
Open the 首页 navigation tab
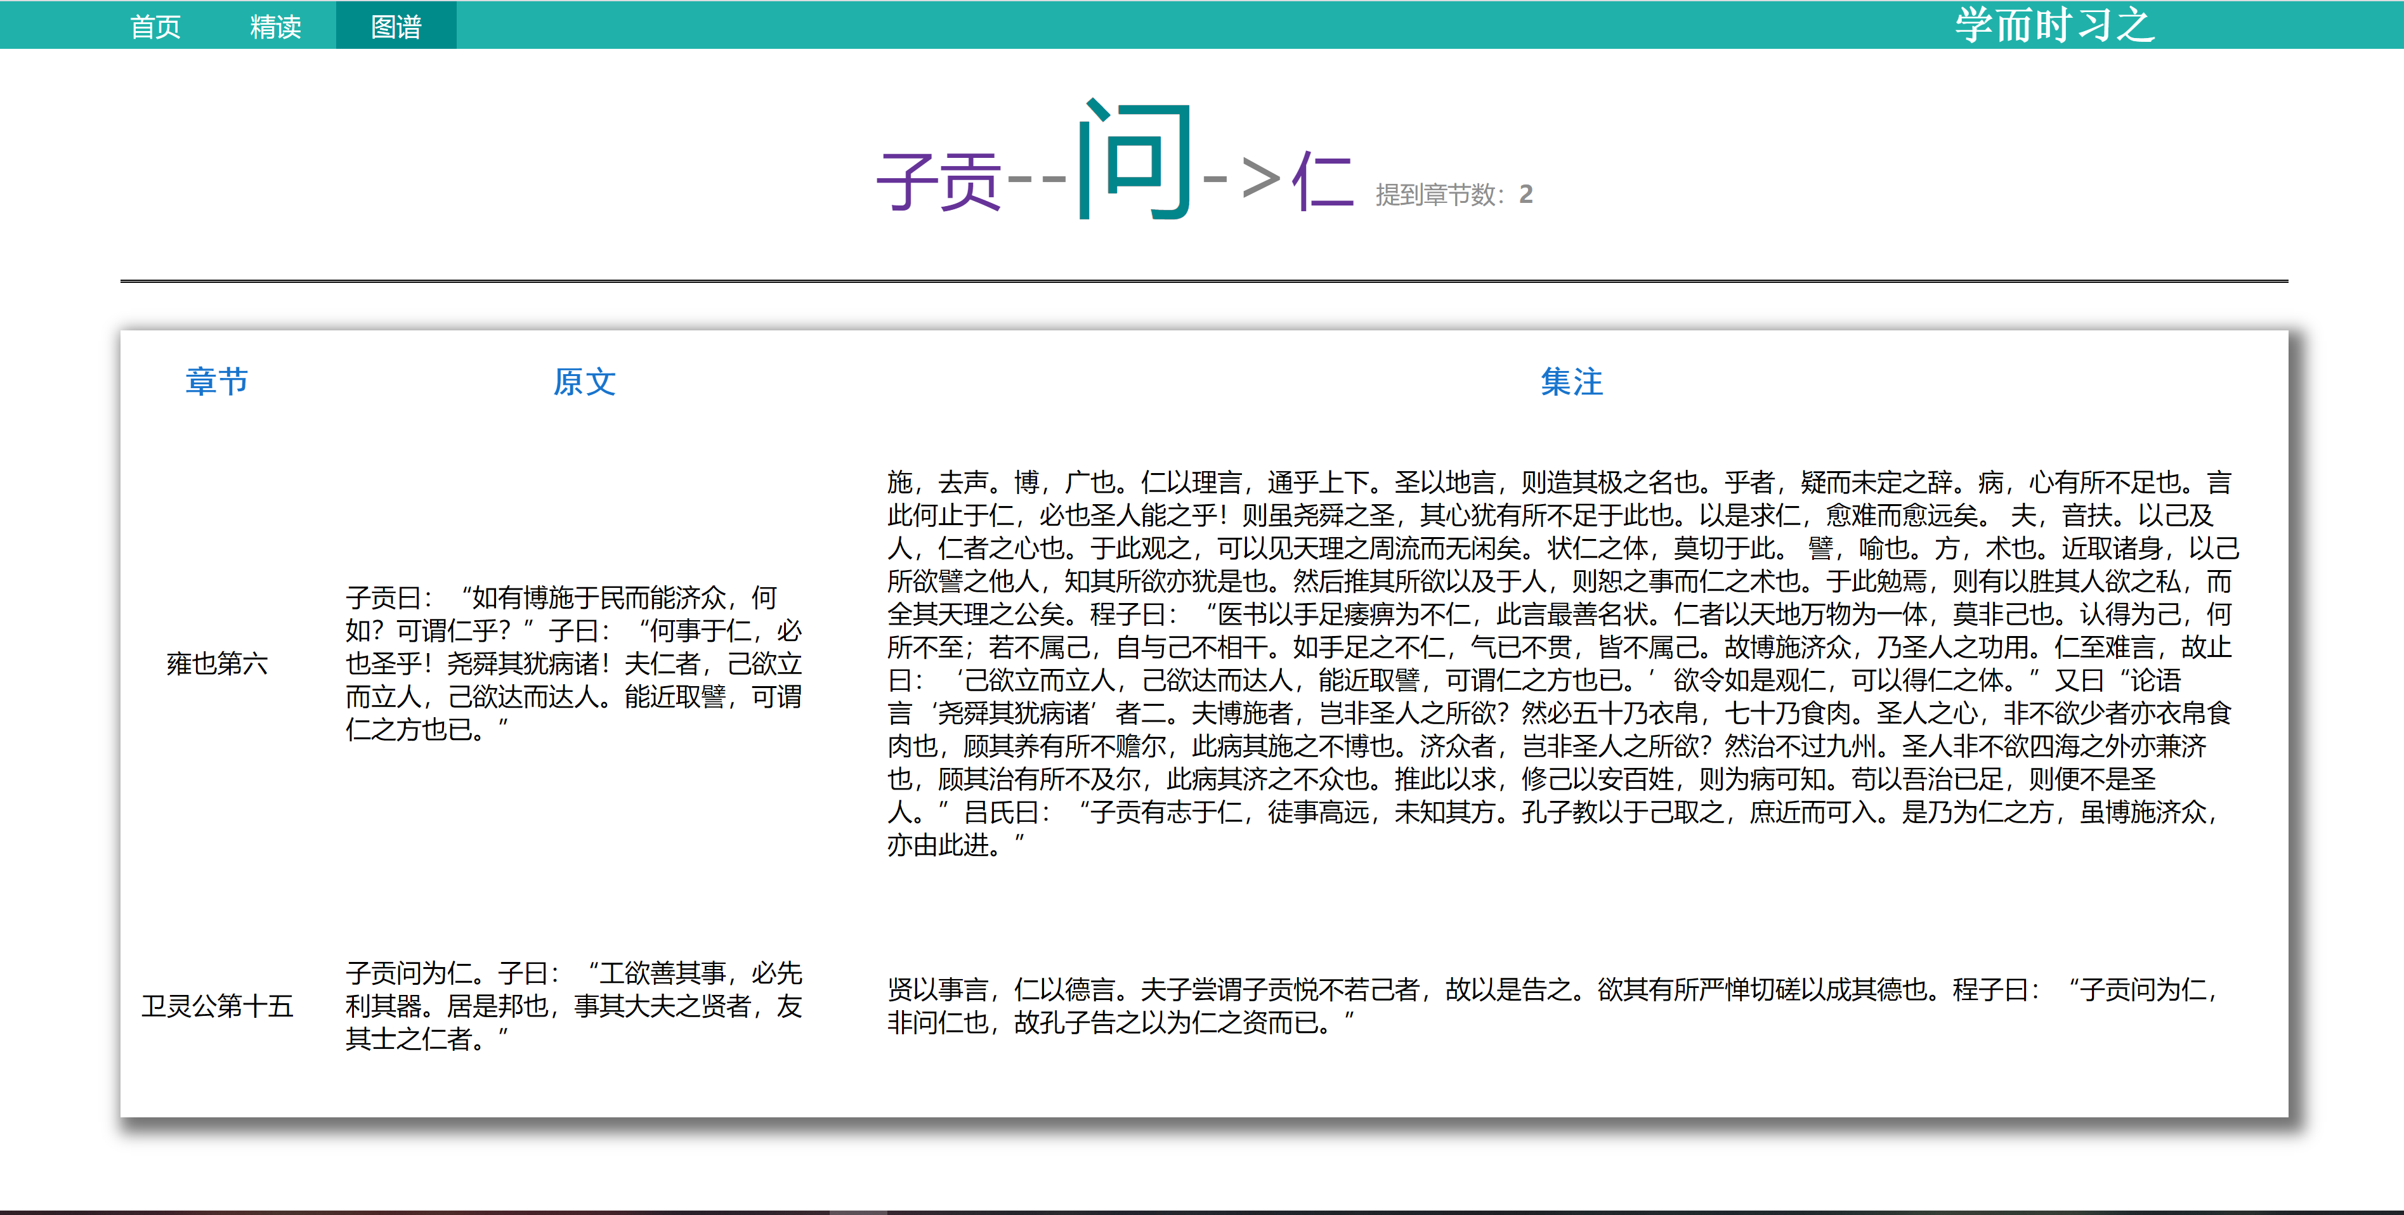(x=155, y=26)
